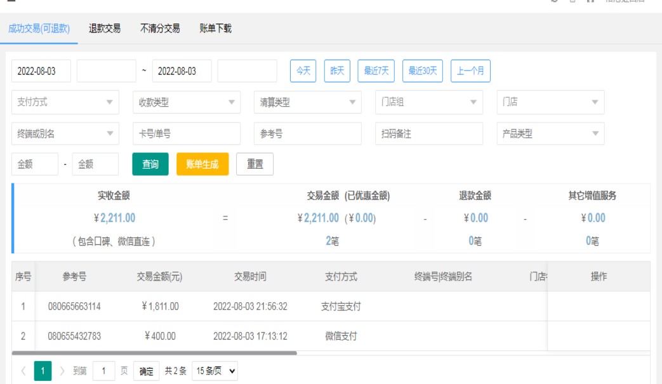Select the 账单下载 tab
662x384 pixels.
(215, 29)
